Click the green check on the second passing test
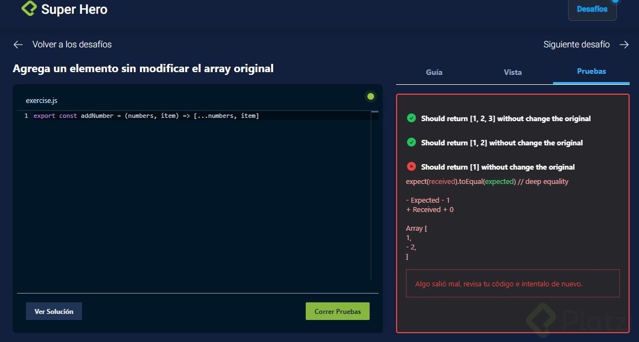Image resolution: width=639 pixels, height=342 pixels. click(411, 142)
